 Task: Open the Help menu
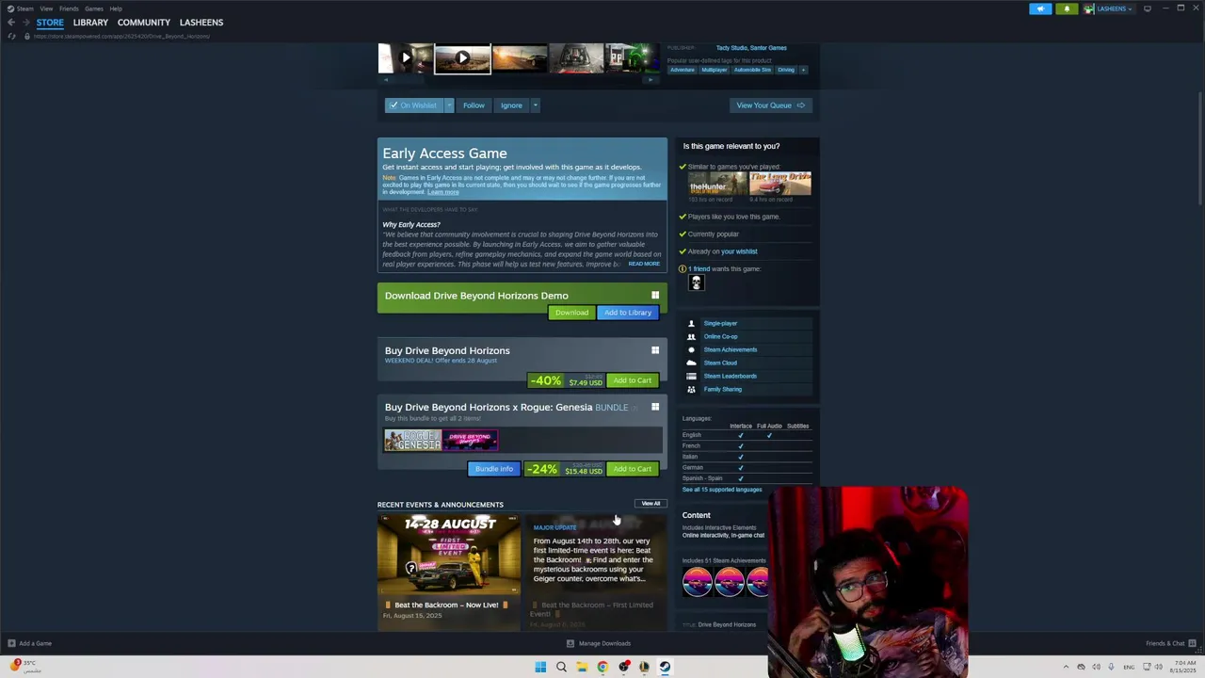[116, 8]
